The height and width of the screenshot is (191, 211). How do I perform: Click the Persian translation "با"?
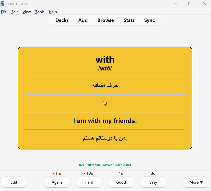click(x=105, y=103)
